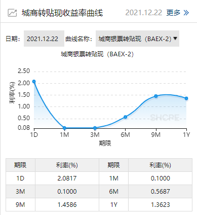197x215 pixels.
Task: Click the 2021.12.22 date input field
Action: [x=44, y=39]
